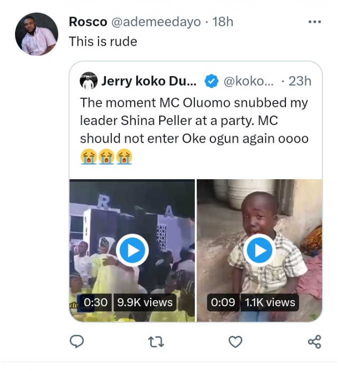This screenshot has width=338, height=371.
Task: Share the tweet via share icon
Action: (314, 342)
